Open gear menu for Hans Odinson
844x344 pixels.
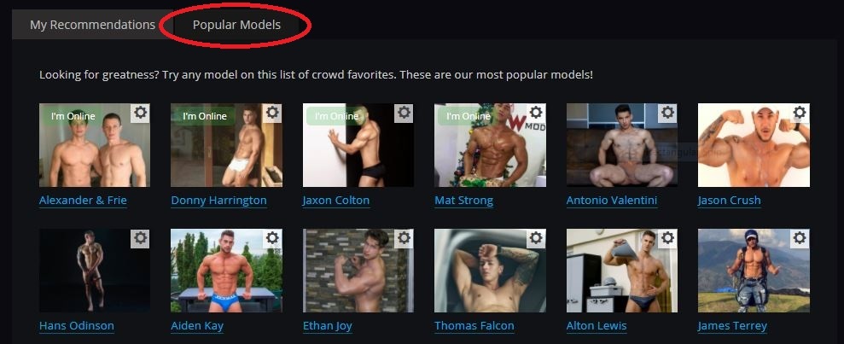point(141,238)
